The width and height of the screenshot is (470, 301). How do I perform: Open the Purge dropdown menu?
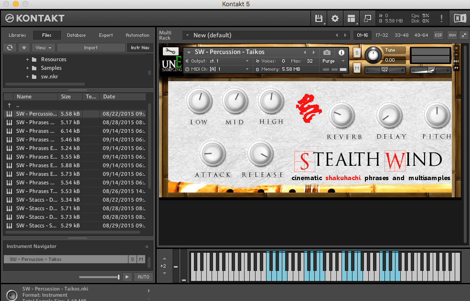tap(333, 61)
